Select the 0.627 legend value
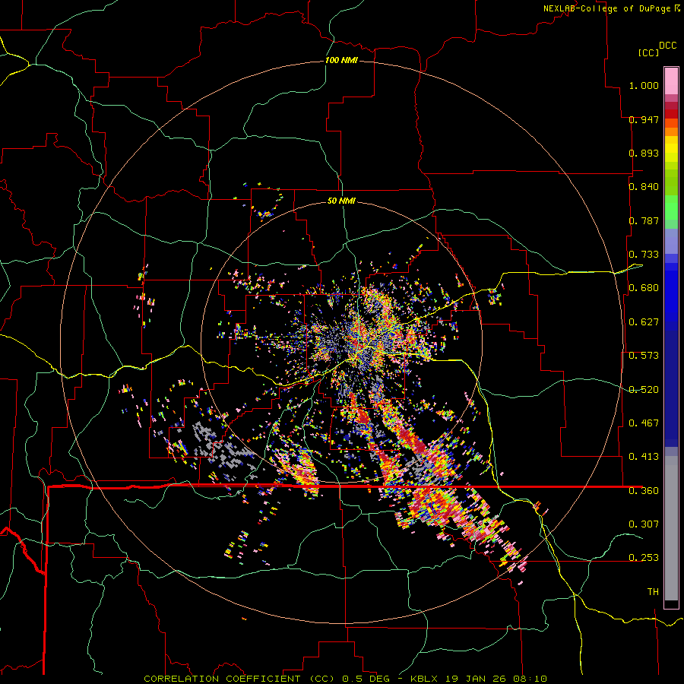The height and width of the screenshot is (684, 684). 644,322
